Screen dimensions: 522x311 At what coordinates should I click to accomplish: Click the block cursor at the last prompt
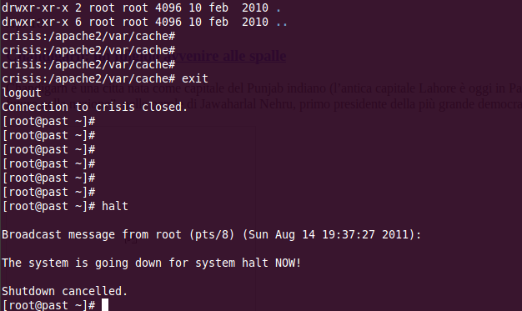click(105, 305)
